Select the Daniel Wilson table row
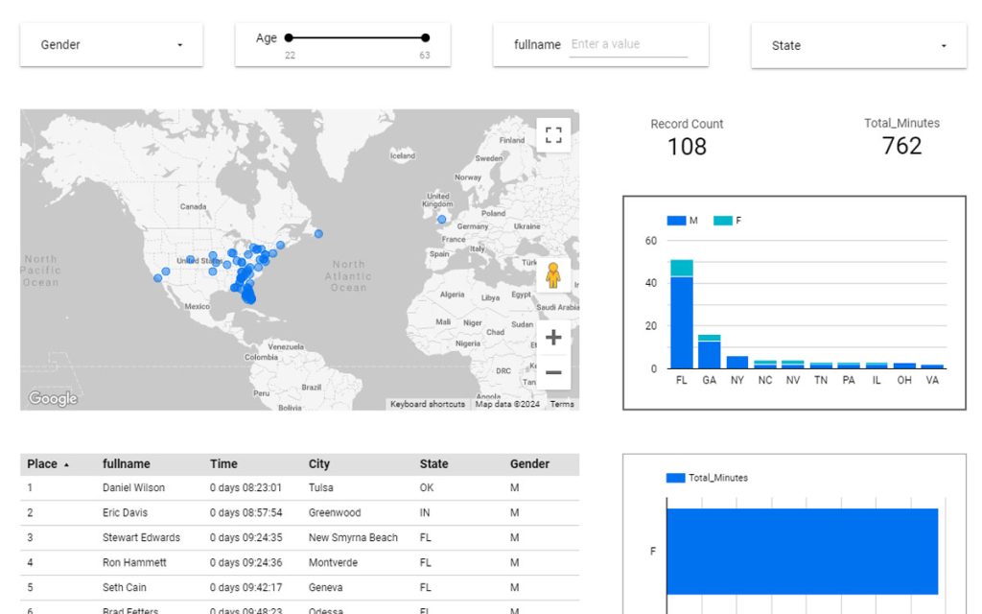The height and width of the screenshot is (614, 982). coord(299,488)
